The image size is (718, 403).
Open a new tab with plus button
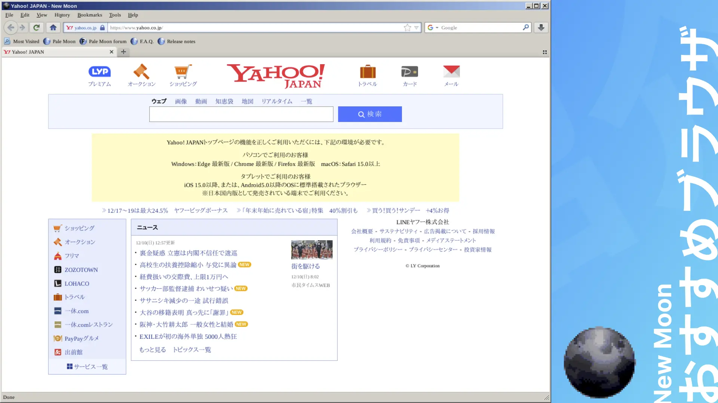(123, 52)
